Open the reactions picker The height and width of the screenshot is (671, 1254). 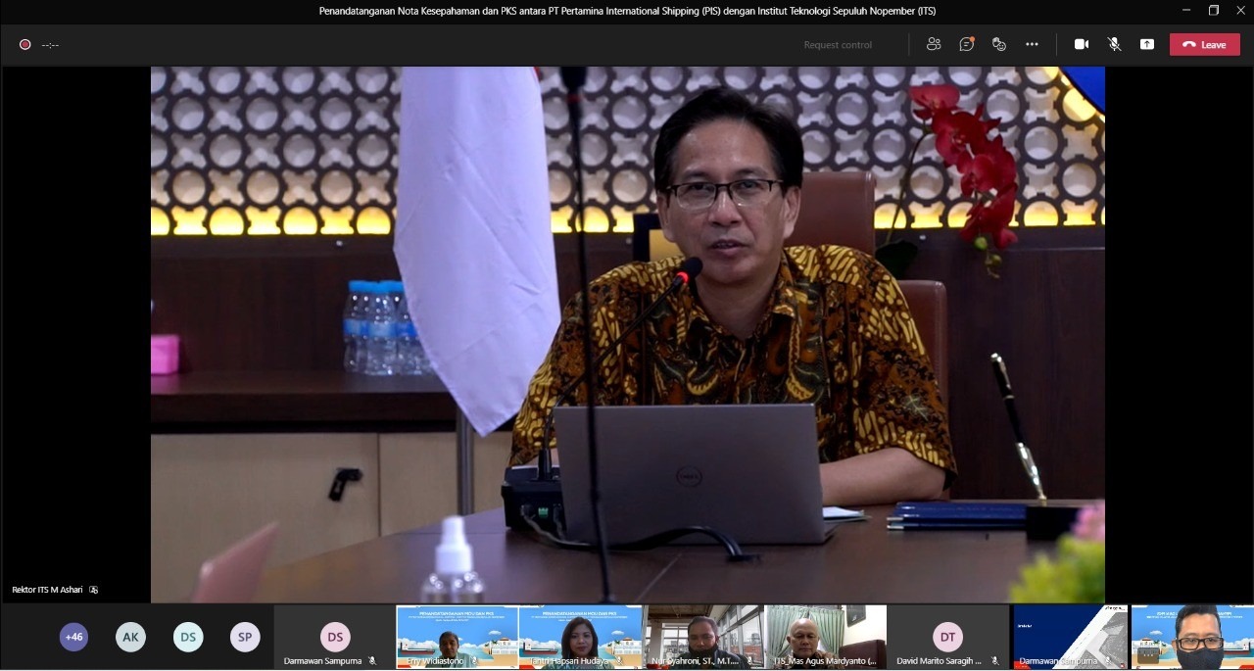click(998, 44)
